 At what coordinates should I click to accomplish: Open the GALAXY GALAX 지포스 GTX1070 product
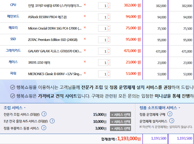[55, 51]
